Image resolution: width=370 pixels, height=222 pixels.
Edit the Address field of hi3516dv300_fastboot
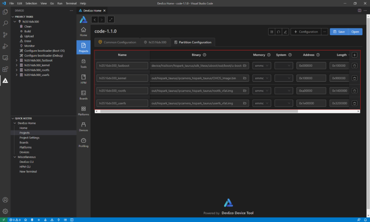click(311, 65)
